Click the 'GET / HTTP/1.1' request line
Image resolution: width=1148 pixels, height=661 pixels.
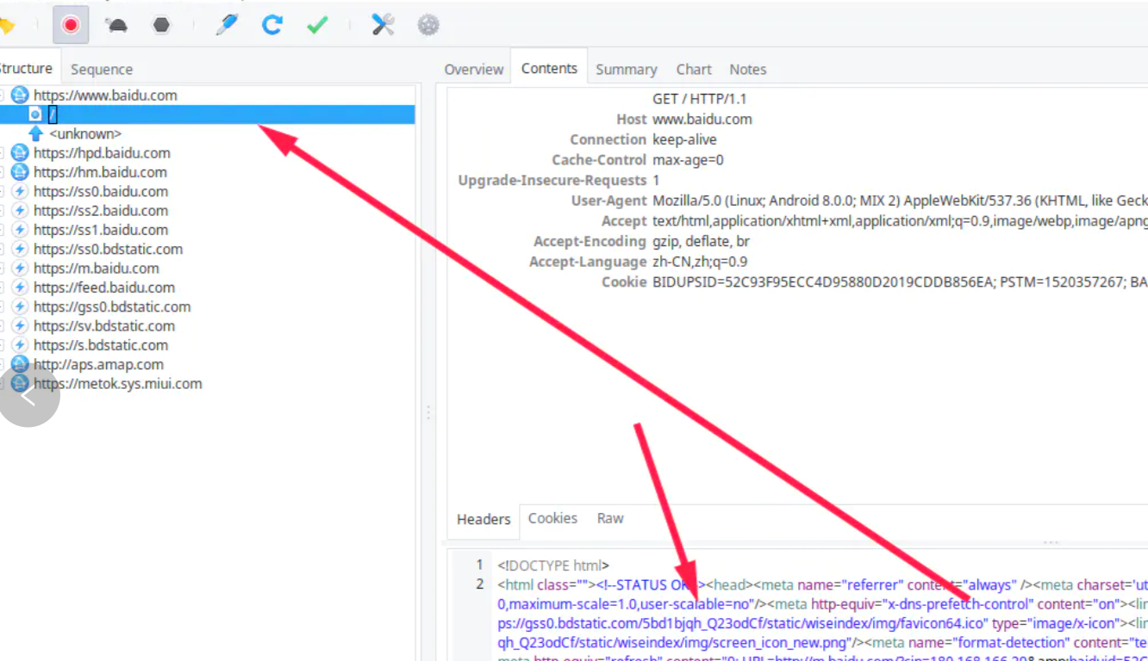point(702,99)
